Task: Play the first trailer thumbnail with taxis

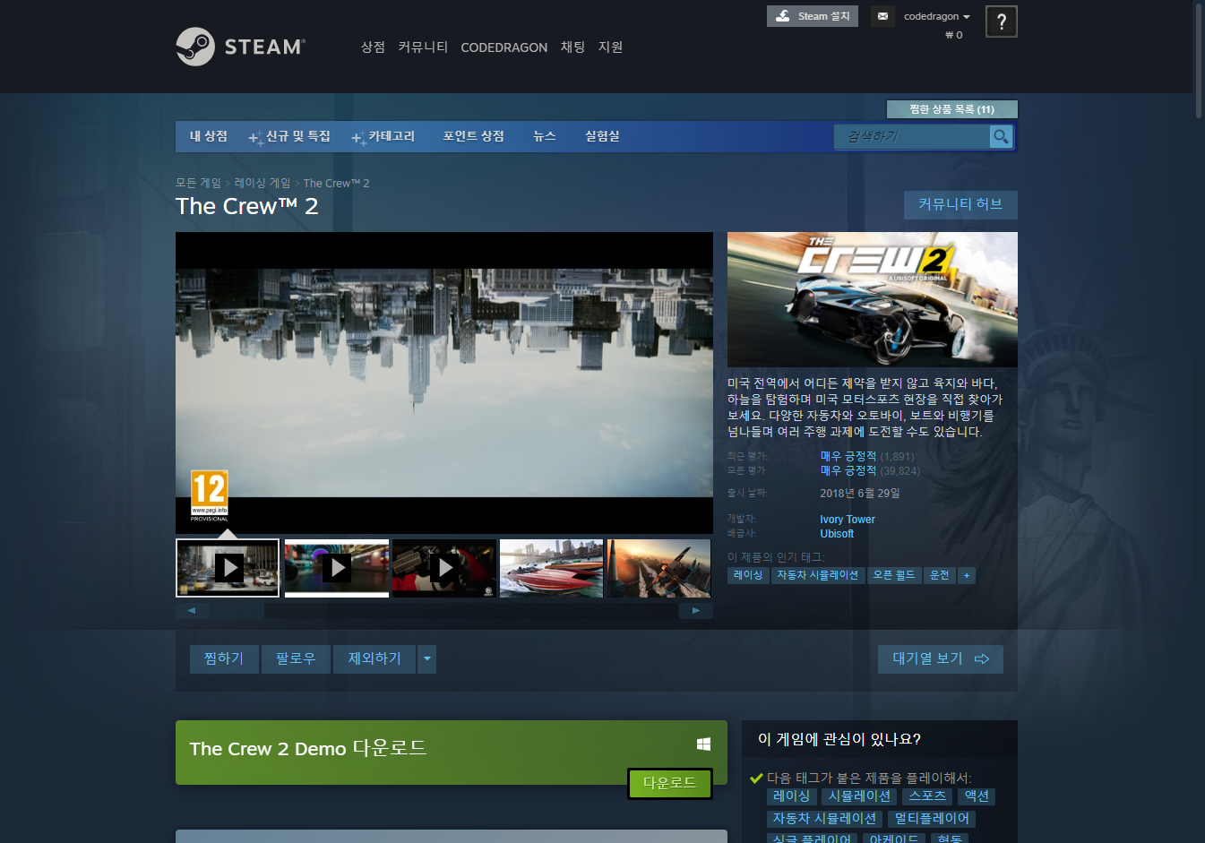Action: coord(228,568)
